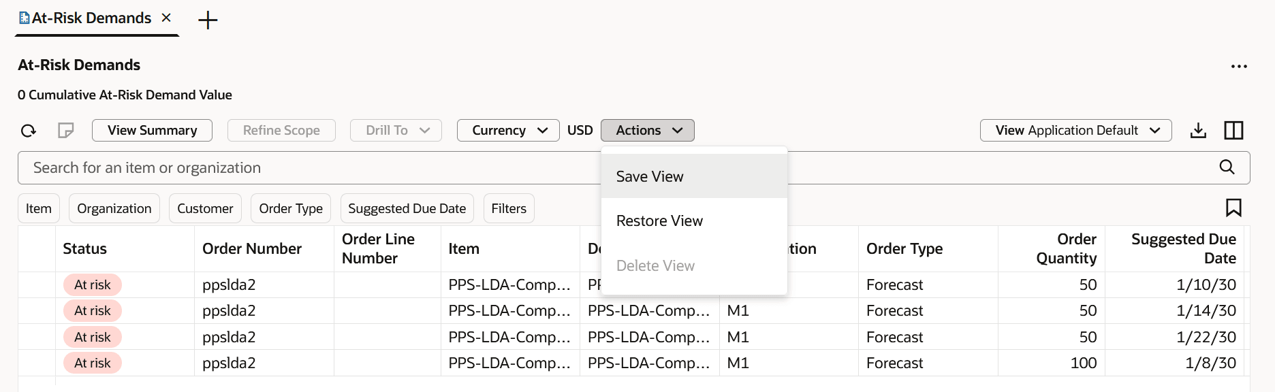Expand the View Application Default dropdown
This screenshot has width=1275, height=392.
pos(1075,131)
